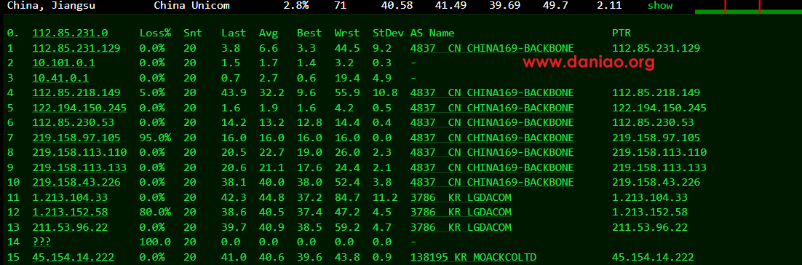802x265 pixels.
Task: Click AS name 3786 KR LGDACOM on hop 11
Action: pyautogui.click(x=461, y=197)
